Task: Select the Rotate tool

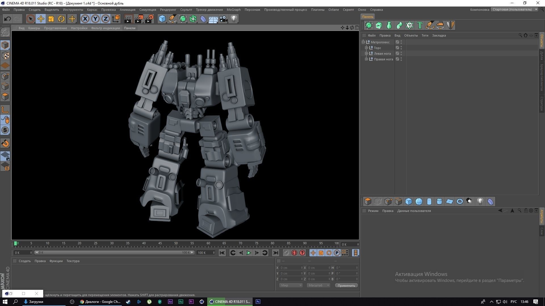Action: [61, 19]
